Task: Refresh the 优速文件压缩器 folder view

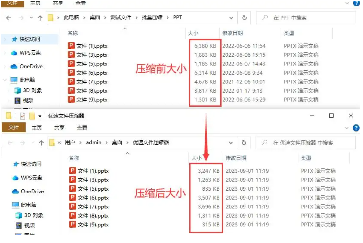Action: (x=244, y=142)
